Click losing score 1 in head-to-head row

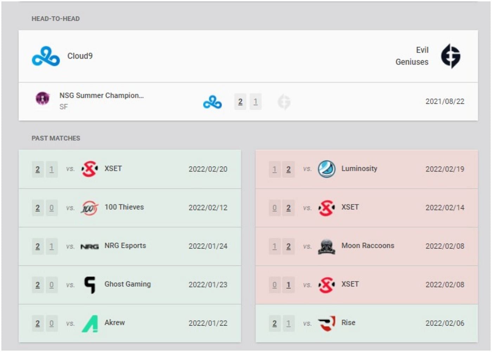(255, 102)
